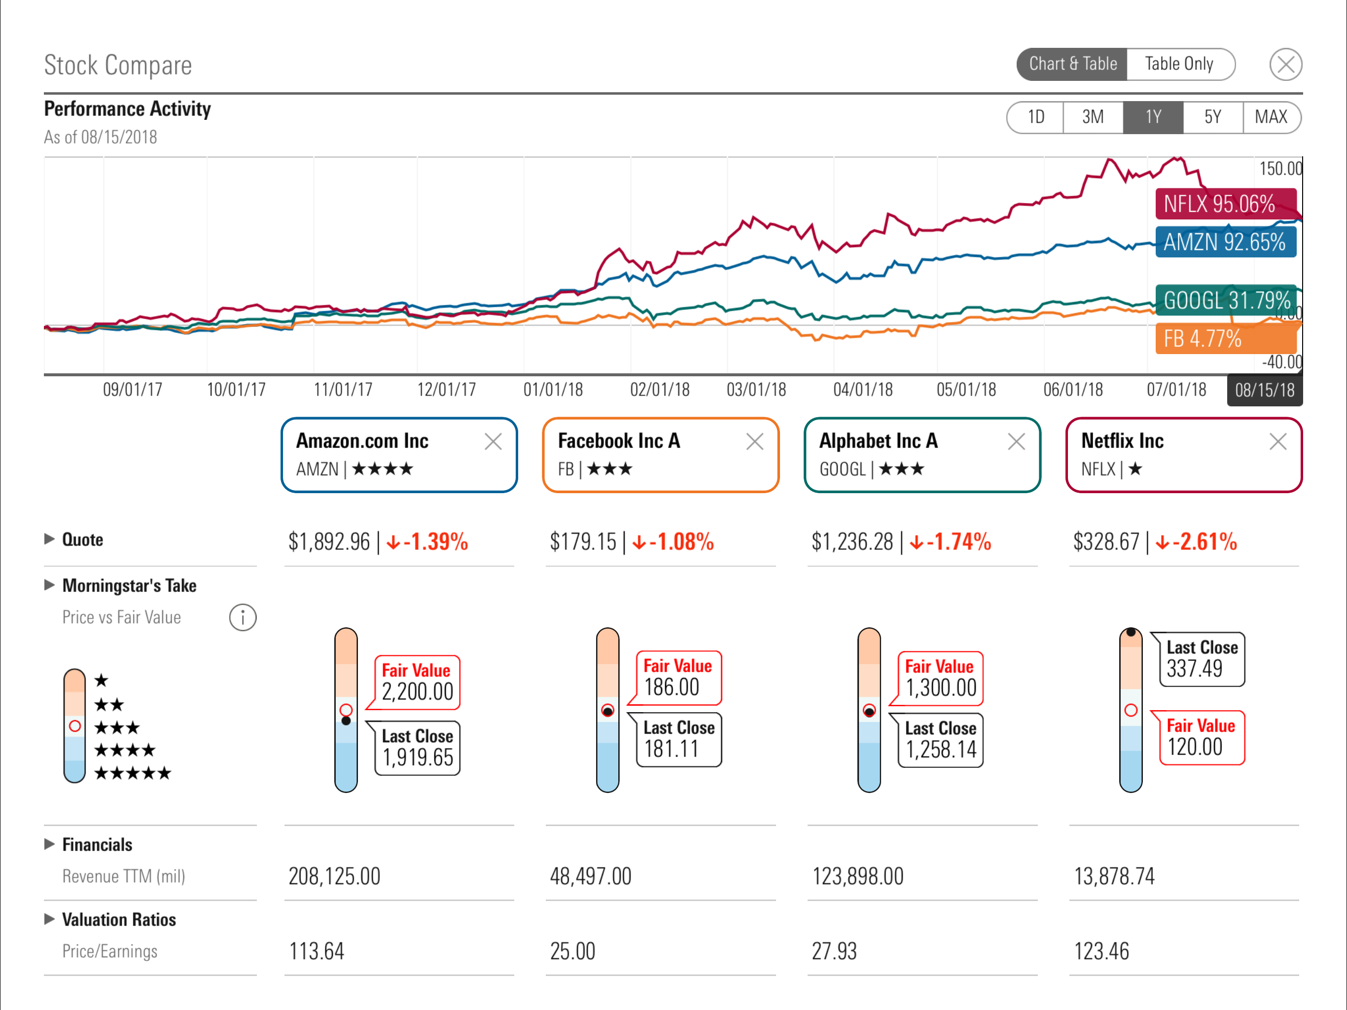The image size is (1347, 1010).
Task: Click the star rating legend gauge
Action: pos(74,725)
